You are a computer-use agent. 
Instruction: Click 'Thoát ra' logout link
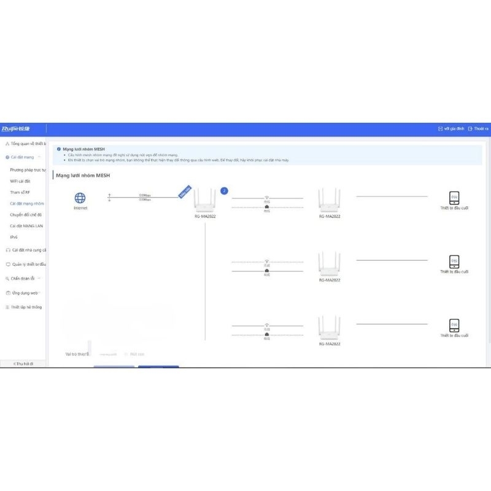pyautogui.click(x=478, y=129)
